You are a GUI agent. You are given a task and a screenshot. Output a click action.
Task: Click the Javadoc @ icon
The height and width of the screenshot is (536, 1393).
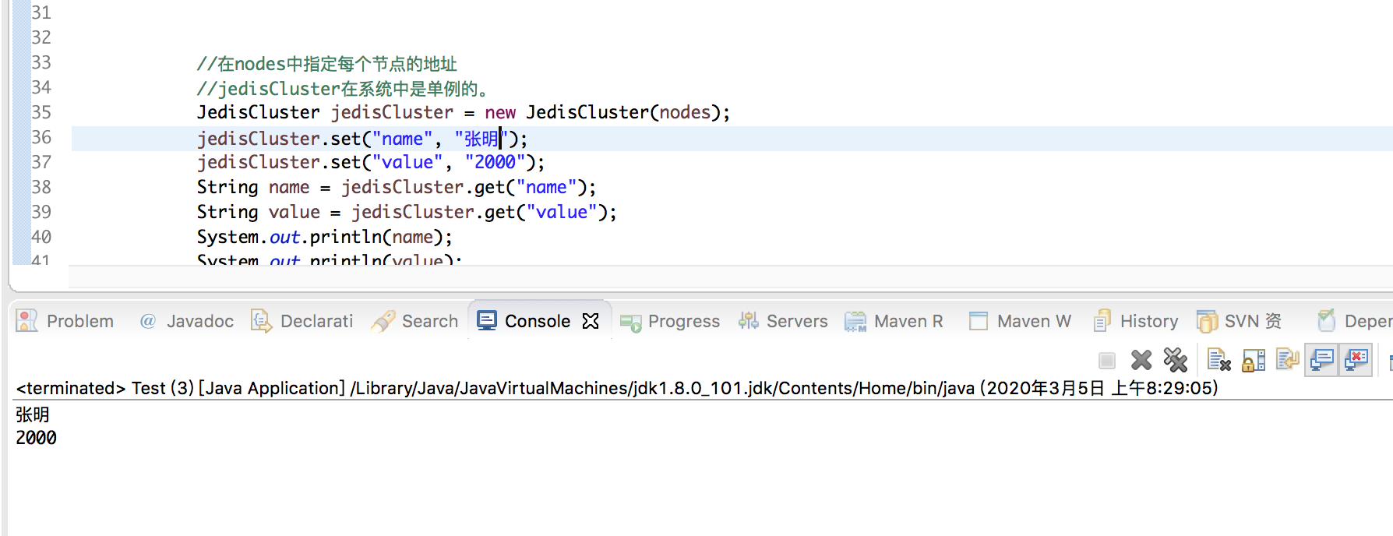tap(148, 321)
